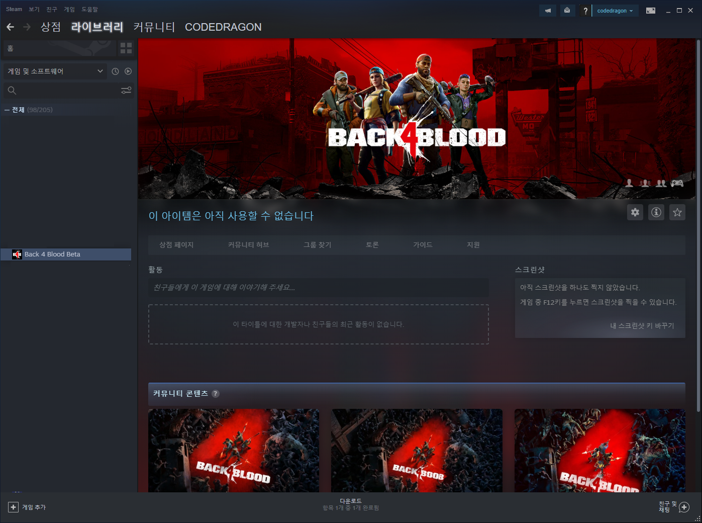Click the single-player icon on banner
Image resolution: width=702 pixels, height=523 pixels.
tap(629, 184)
